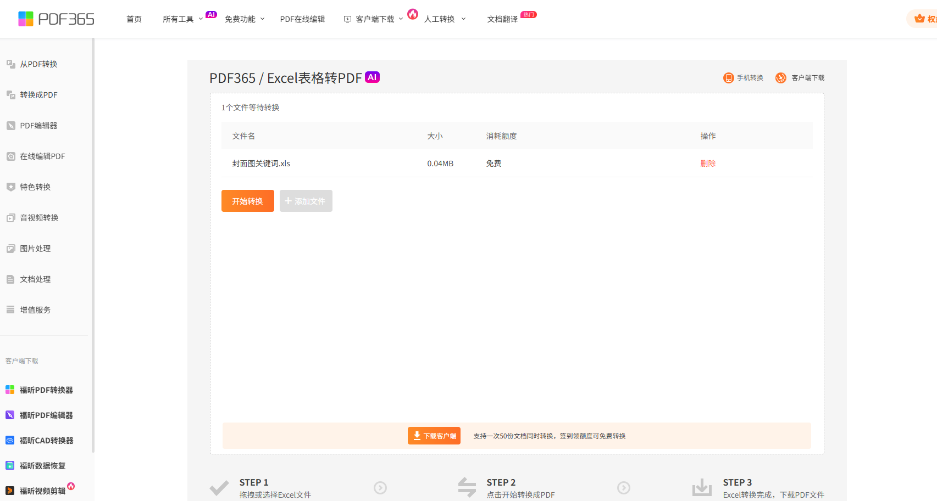Click the 操作 column header
The image size is (937, 501).
pos(708,136)
